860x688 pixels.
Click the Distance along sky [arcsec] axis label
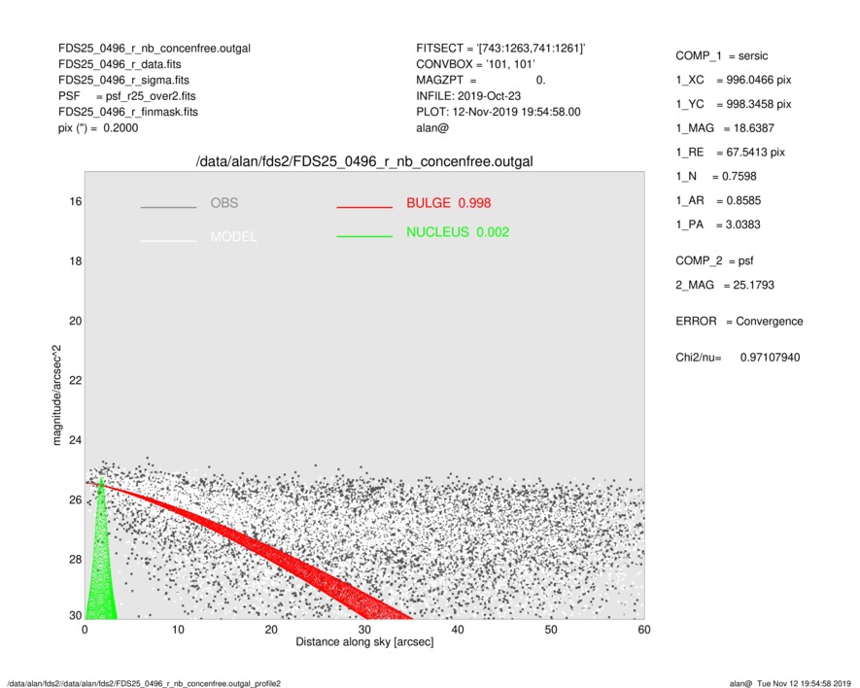(364, 642)
